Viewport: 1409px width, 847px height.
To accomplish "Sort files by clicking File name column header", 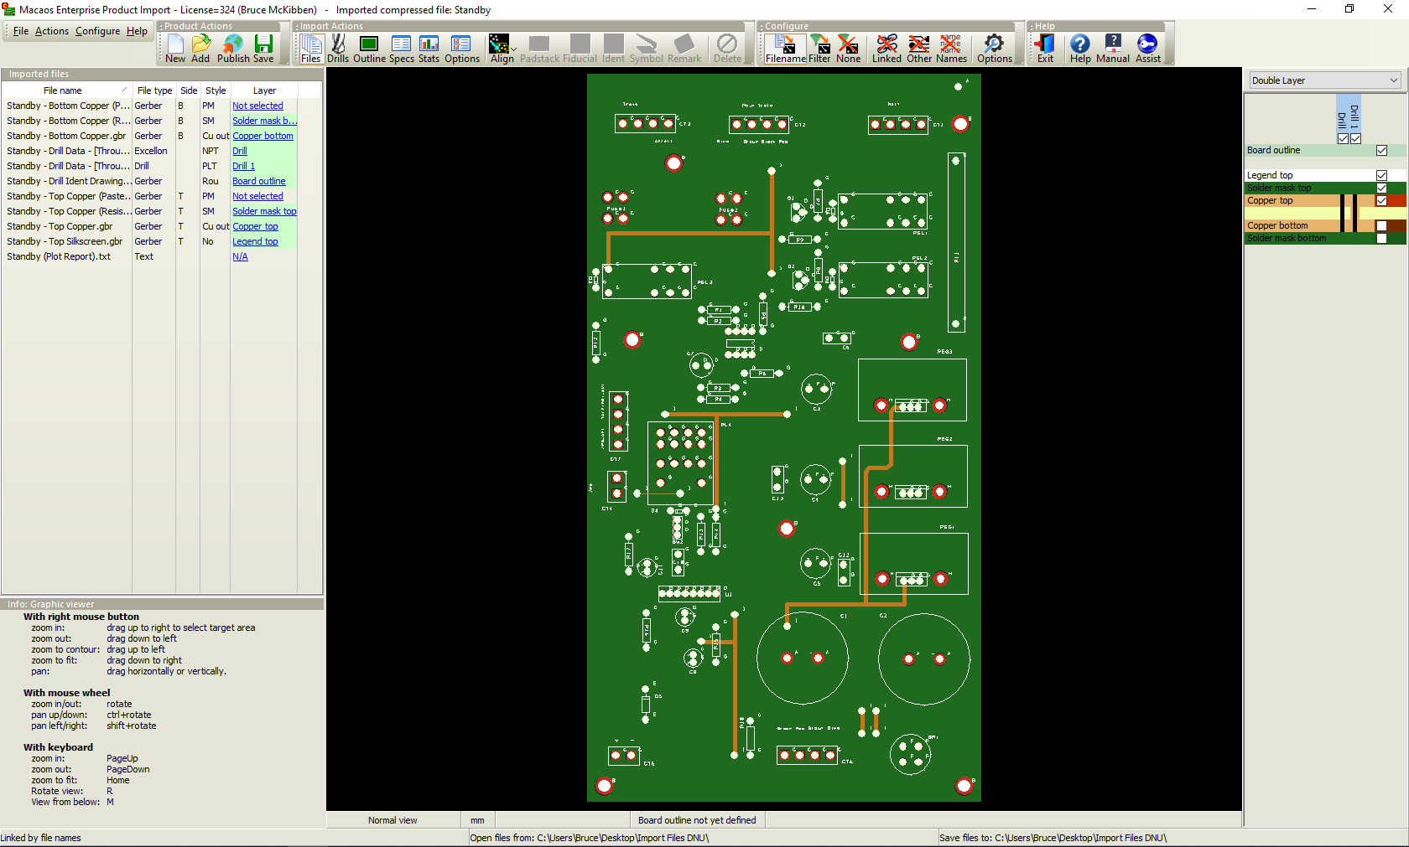I will (x=62, y=90).
